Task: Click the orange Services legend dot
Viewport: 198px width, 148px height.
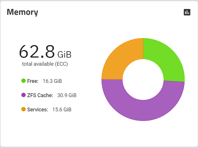Action: point(23,109)
